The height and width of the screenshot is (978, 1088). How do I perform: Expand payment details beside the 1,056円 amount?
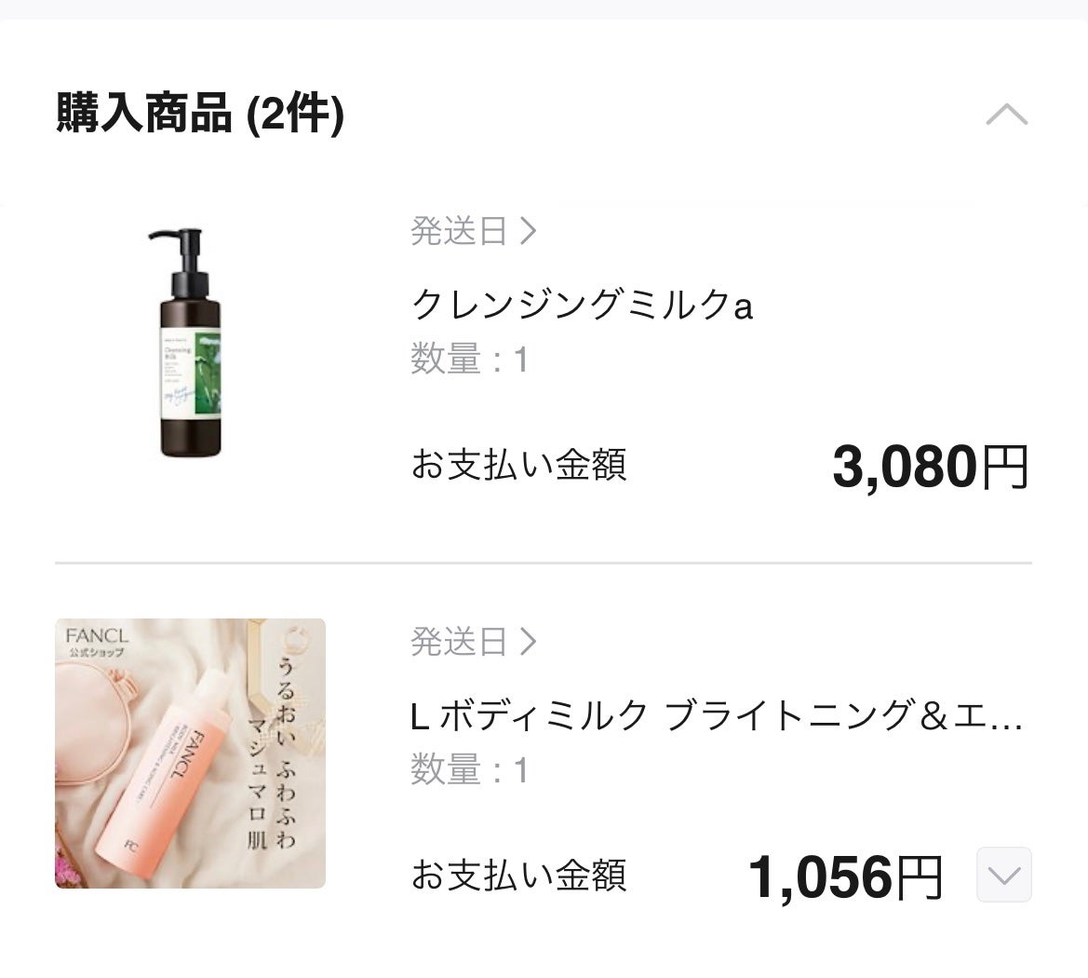tap(1003, 875)
